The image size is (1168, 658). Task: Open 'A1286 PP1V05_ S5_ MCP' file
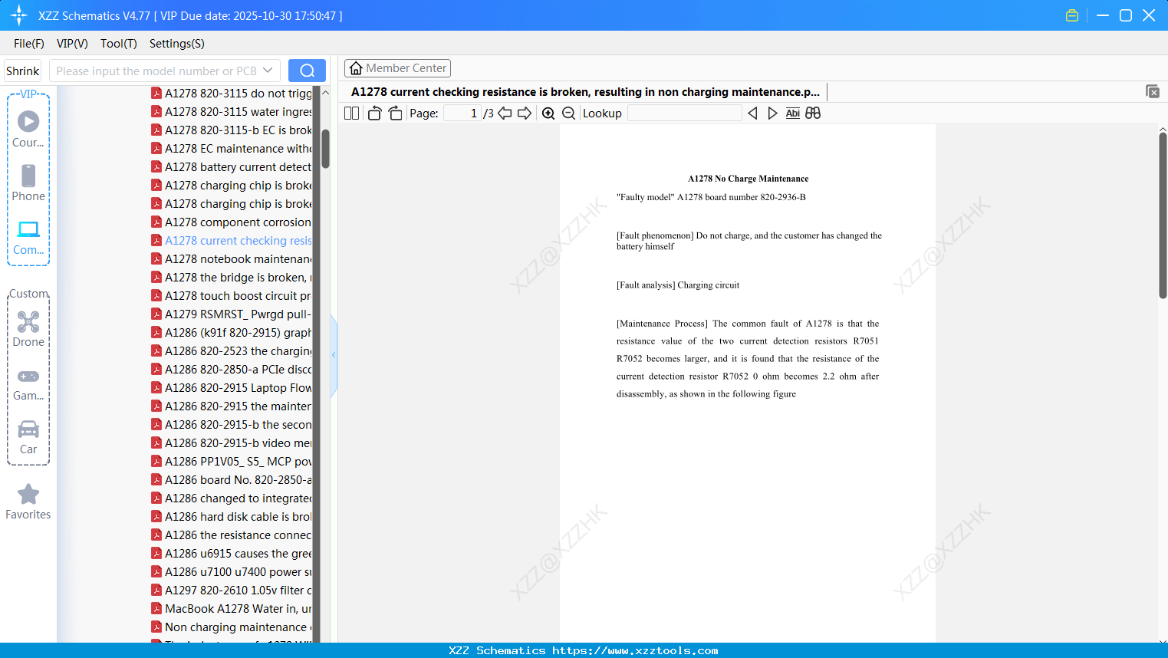232,462
